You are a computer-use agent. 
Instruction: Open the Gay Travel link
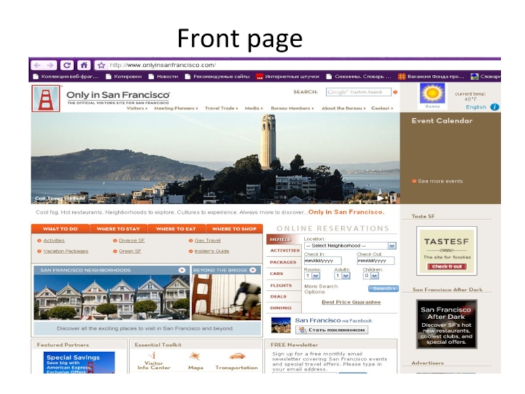[x=207, y=240]
